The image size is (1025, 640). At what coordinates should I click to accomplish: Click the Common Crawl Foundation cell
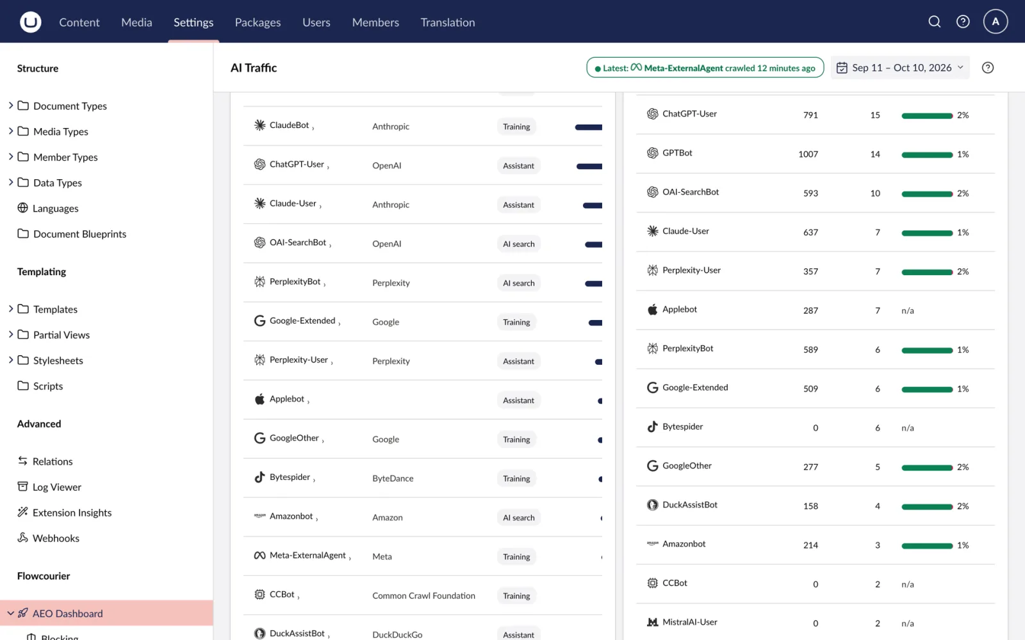click(x=423, y=596)
